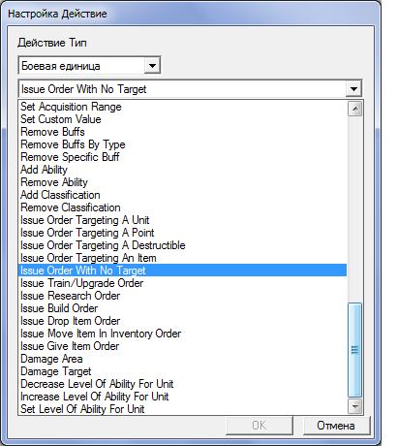Choose Remove Buffs By Type action

73,144
